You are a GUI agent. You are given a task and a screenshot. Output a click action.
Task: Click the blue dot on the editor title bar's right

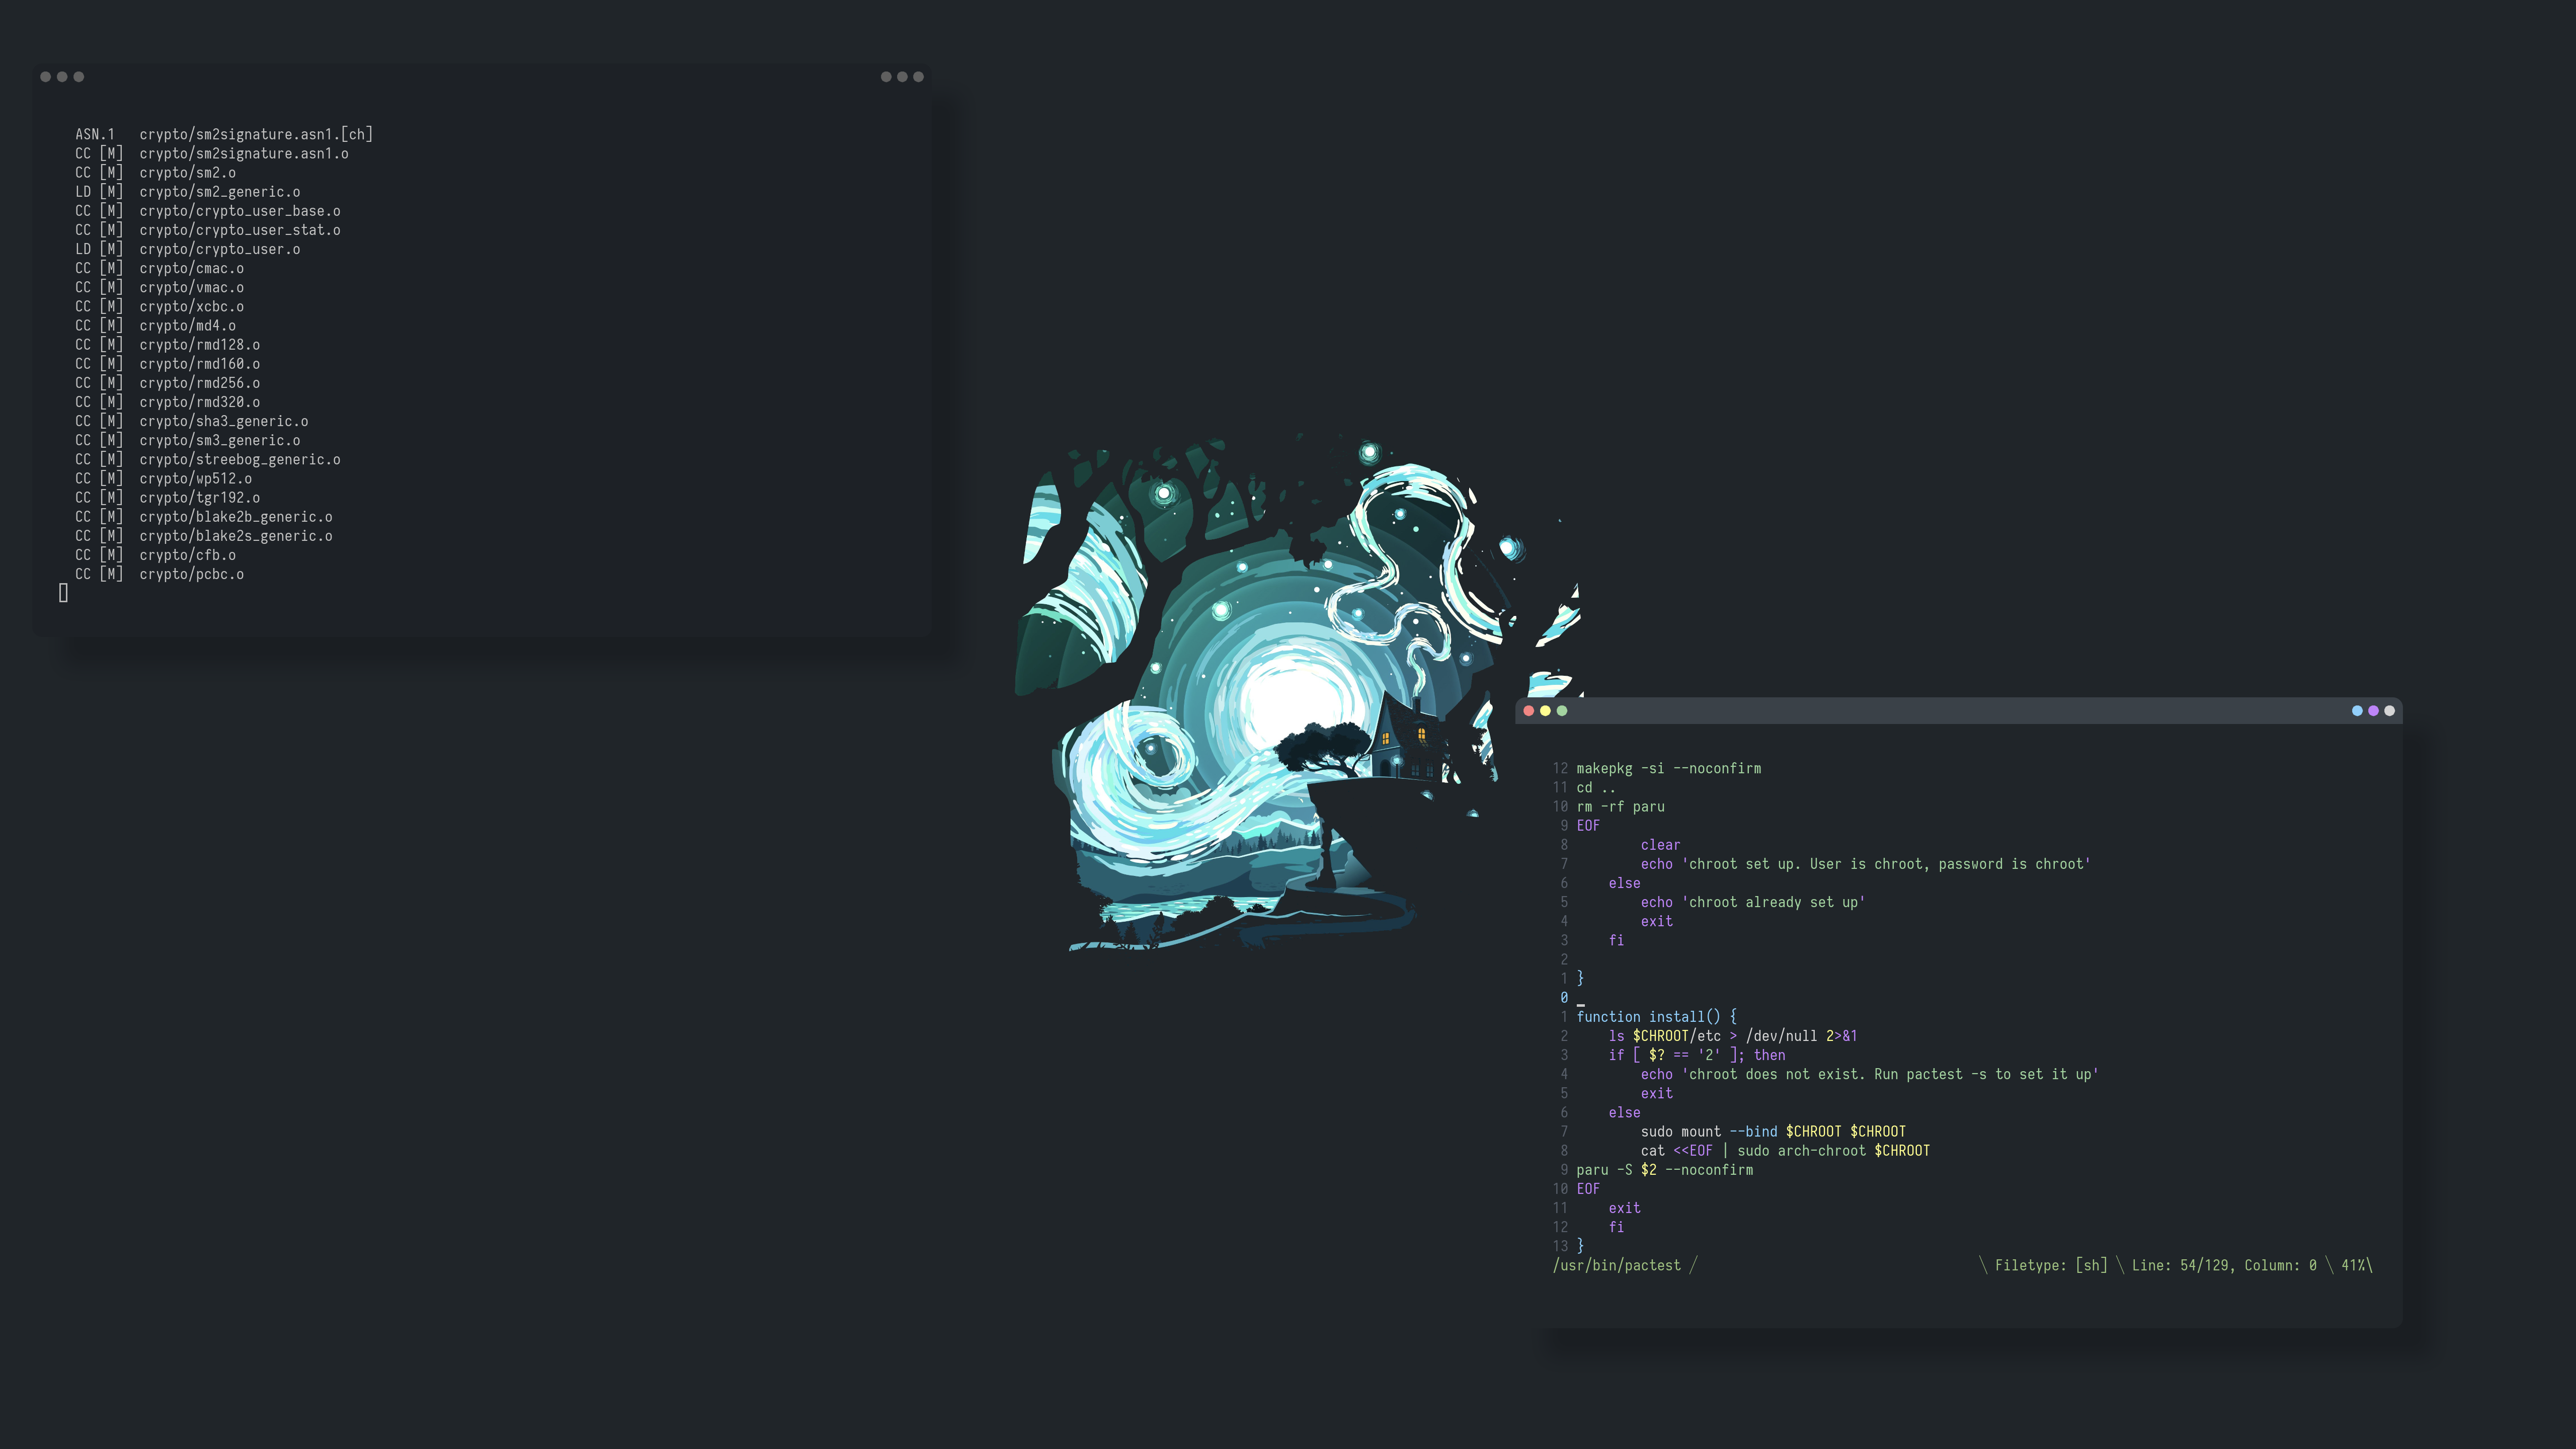2357,711
